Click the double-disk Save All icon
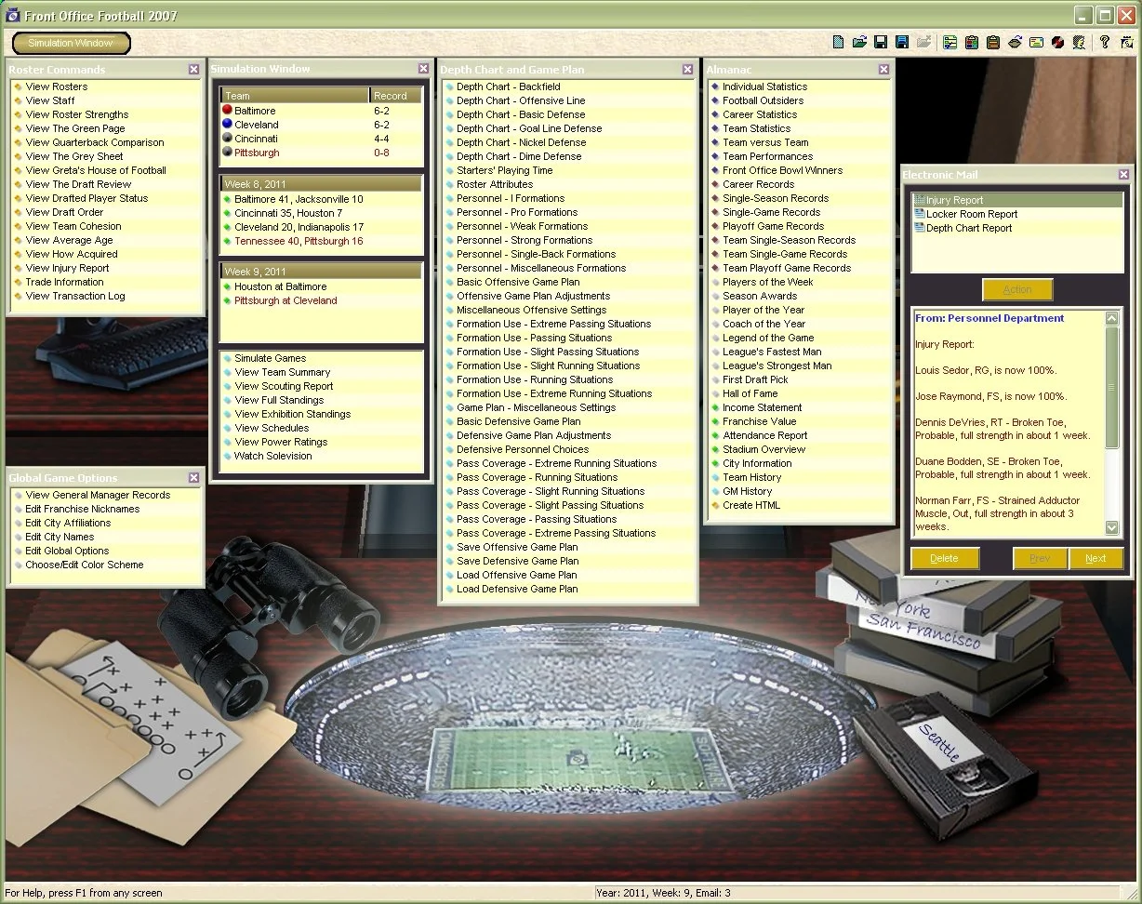Viewport: 1142px width, 904px height. point(902,41)
